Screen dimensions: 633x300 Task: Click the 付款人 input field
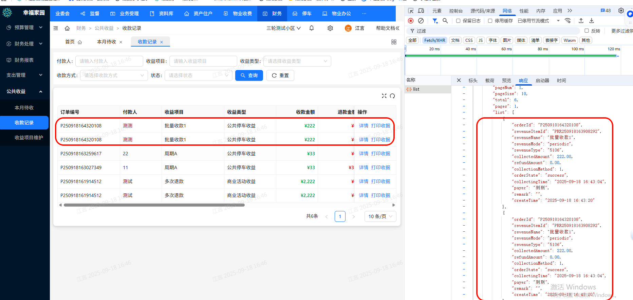tap(109, 61)
